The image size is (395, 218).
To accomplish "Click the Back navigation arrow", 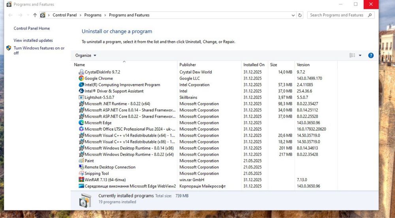I will (x=11, y=15).
